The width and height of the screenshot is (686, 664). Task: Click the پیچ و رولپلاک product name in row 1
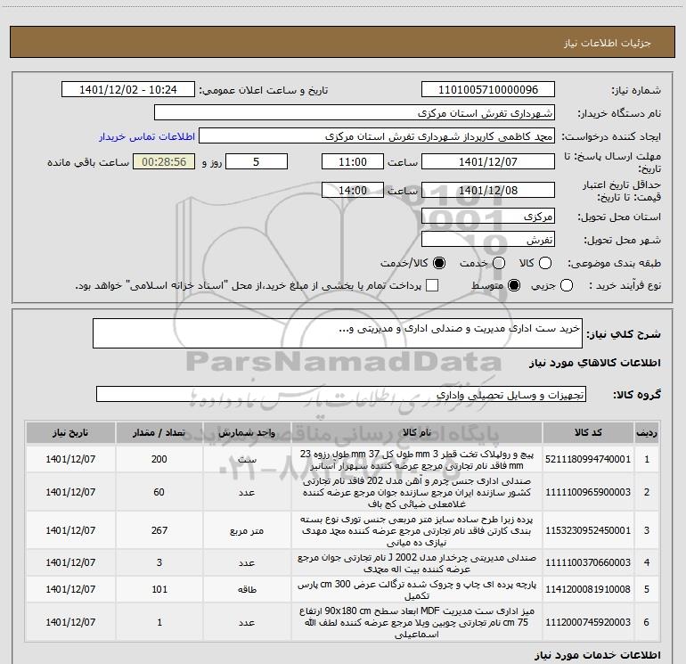(417, 459)
